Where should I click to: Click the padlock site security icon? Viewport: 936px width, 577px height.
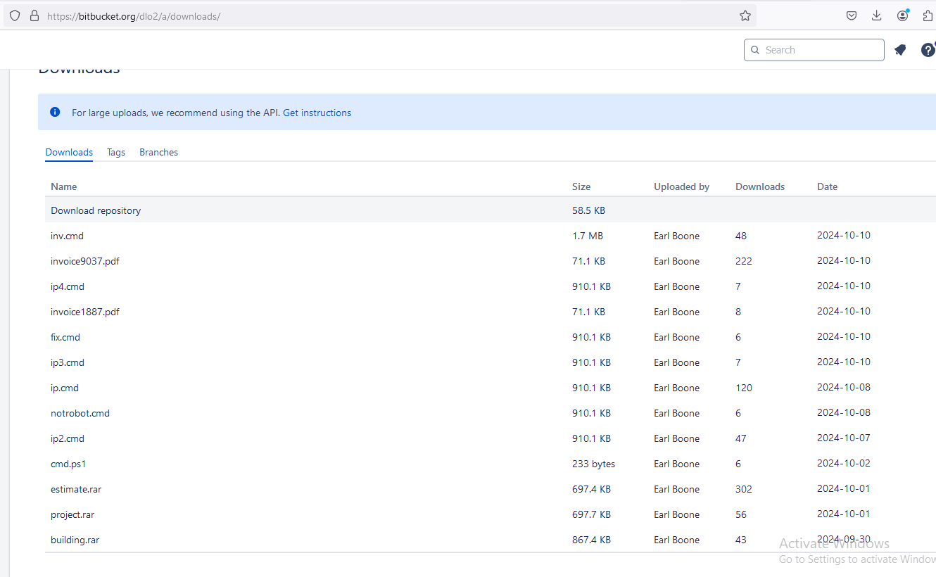tap(34, 15)
